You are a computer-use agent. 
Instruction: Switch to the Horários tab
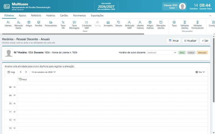click(51, 16)
